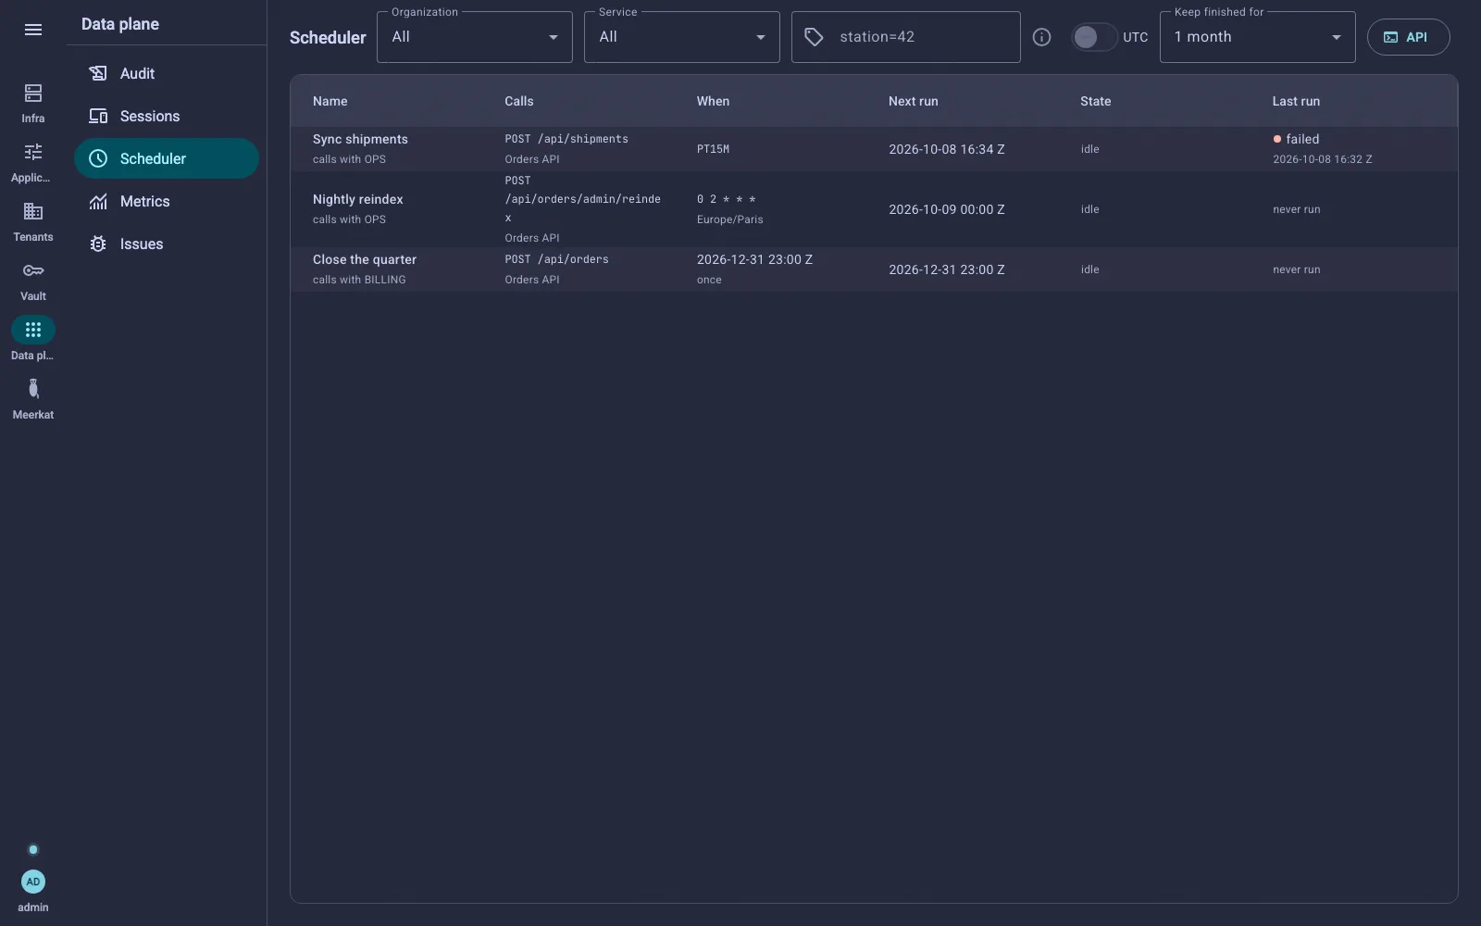Open the Close the quarter job

point(874,269)
